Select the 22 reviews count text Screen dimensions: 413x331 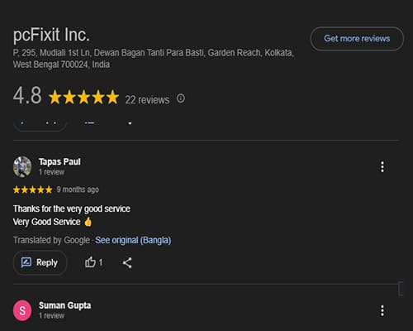(147, 100)
